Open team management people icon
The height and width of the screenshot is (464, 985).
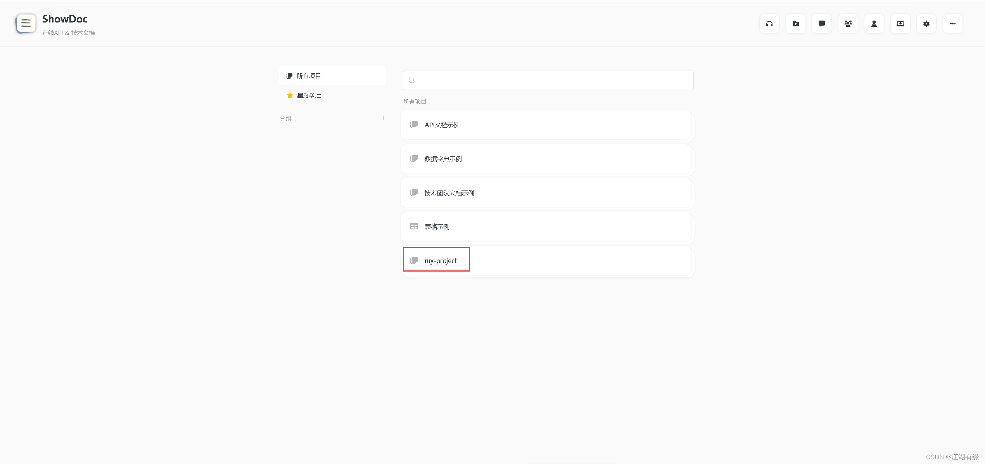[x=848, y=24]
